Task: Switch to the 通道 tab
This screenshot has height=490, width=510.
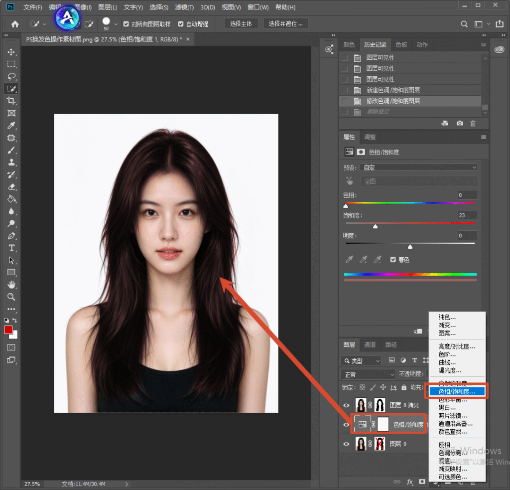Action: tap(370, 344)
